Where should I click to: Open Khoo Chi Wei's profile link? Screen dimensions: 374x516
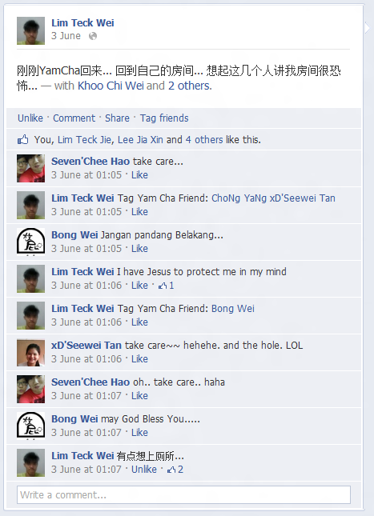(111, 86)
